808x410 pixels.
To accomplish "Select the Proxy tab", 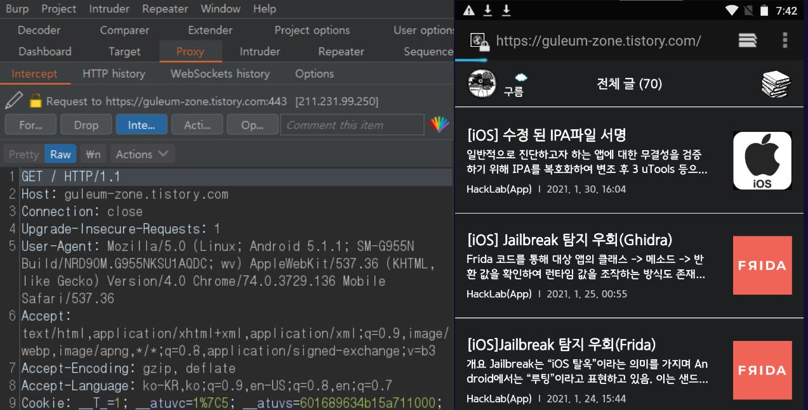I will click(190, 51).
